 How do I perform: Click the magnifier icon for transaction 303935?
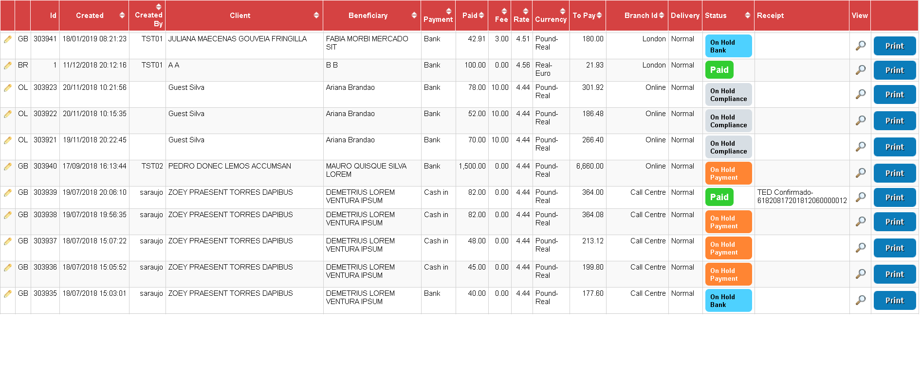coord(860,300)
